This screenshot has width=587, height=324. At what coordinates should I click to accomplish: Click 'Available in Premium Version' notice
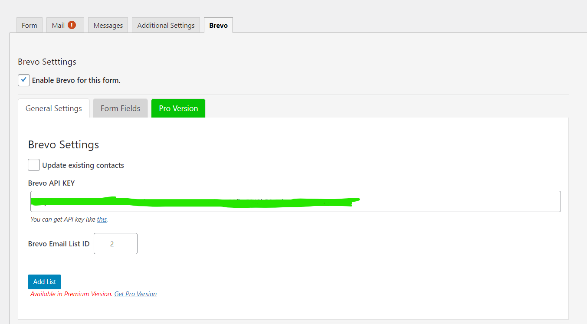coord(71,294)
